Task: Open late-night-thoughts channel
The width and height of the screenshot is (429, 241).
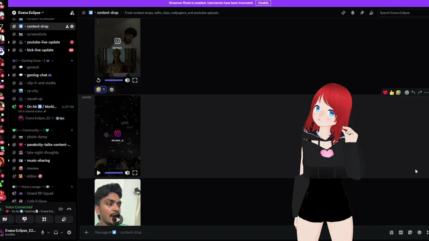Action: click(43, 153)
